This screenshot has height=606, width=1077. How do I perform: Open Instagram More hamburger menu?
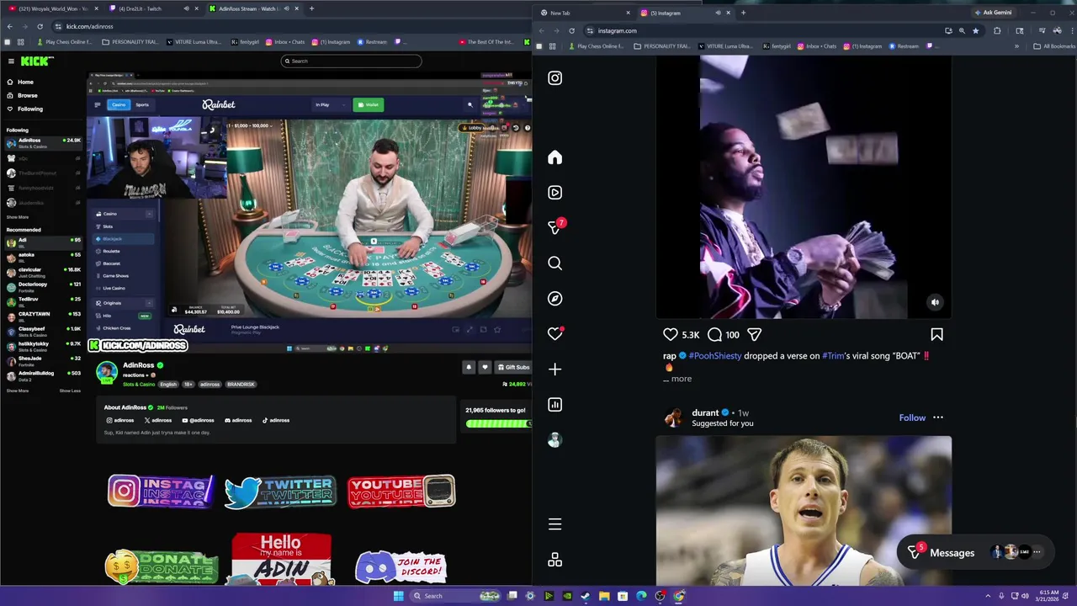(x=554, y=524)
